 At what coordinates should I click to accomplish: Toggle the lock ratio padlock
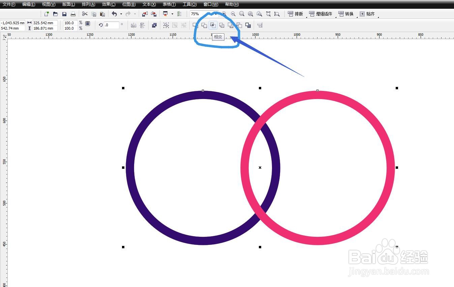88,24
